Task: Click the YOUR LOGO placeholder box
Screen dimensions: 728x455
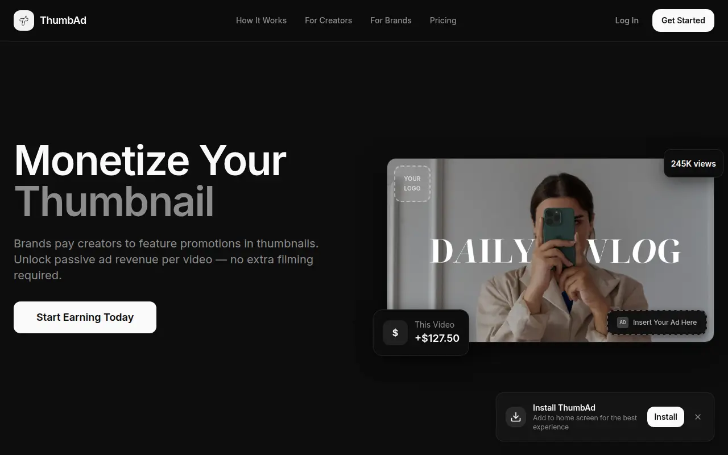Action: pos(412,183)
